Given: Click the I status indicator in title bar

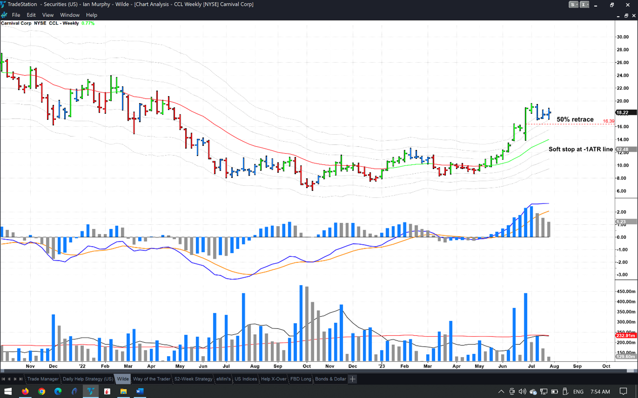Looking at the screenshot, I should click(585, 5).
